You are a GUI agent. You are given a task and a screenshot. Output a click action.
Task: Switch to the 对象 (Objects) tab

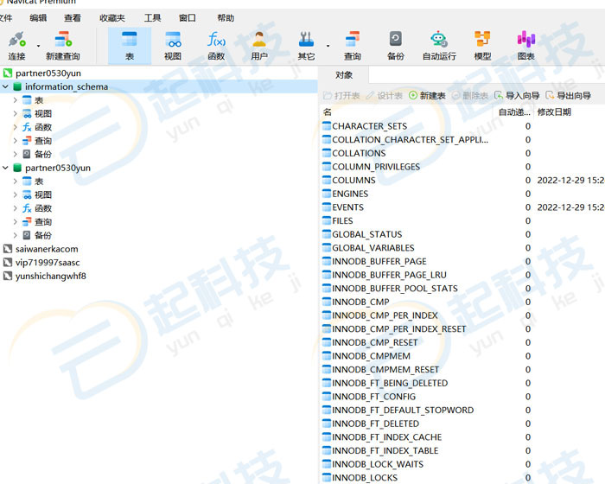tap(344, 75)
